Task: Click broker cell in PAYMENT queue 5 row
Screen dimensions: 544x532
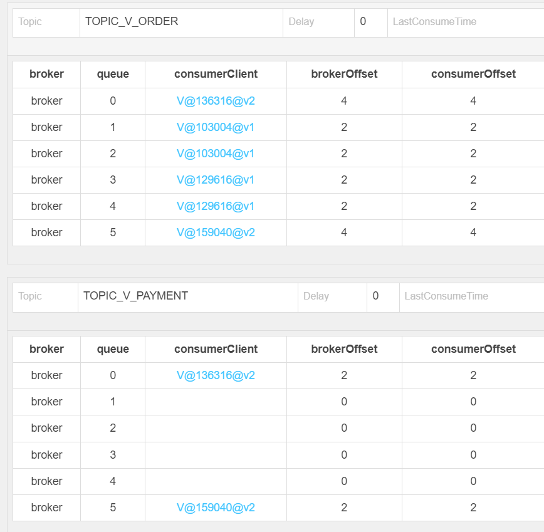Action: (x=46, y=508)
